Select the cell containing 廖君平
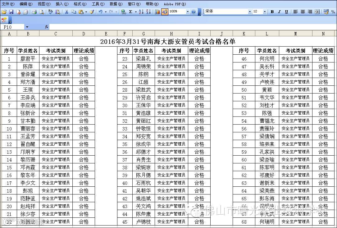This screenshot has height=228, width=337. point(28,59)
